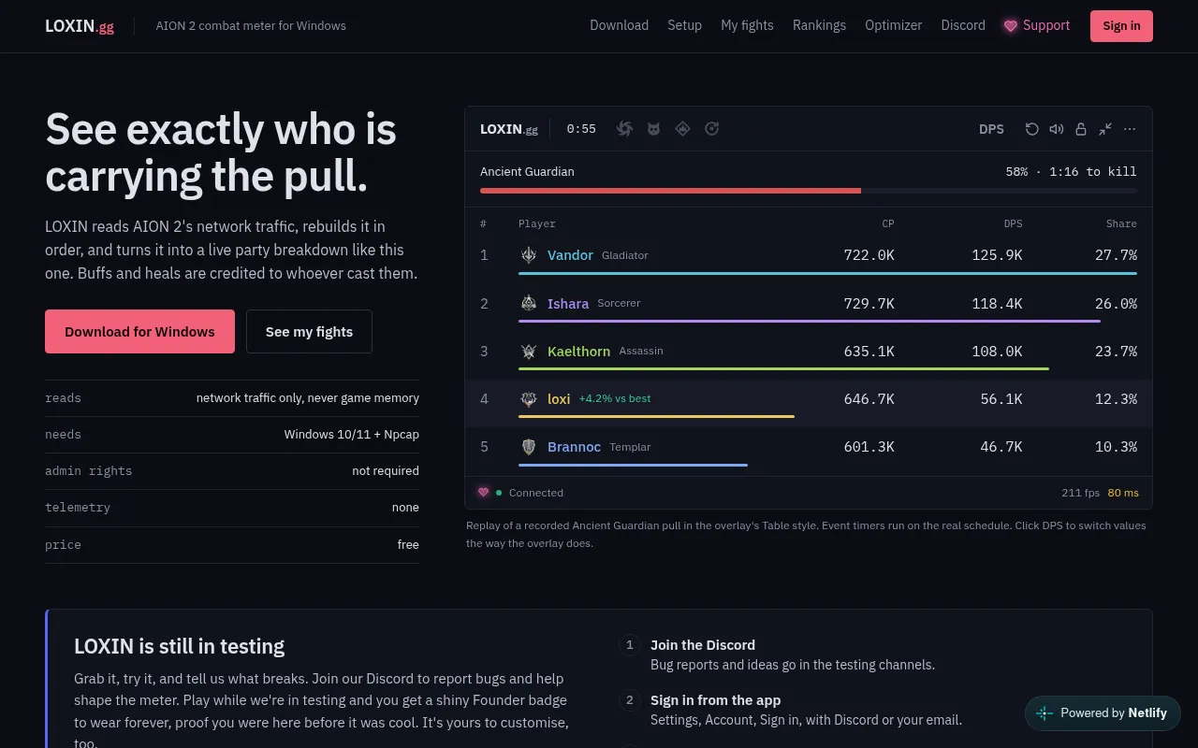Click the swirl icon in overlay header
Screen dimensions: 1198x748
(x=624, y=129)
